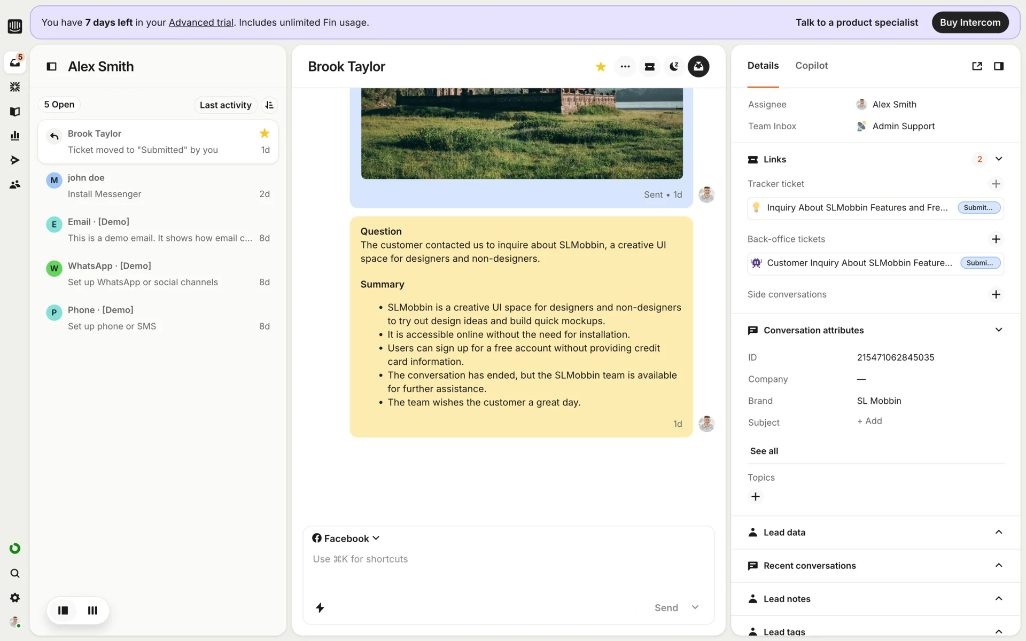Click the Buy Intercom button
This screenshot has width=1026, height=641.
point(969,22)
